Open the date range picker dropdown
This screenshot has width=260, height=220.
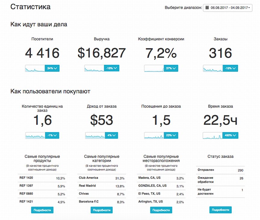coord(227,8)
